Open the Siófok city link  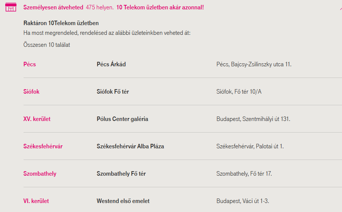[31, 91]
